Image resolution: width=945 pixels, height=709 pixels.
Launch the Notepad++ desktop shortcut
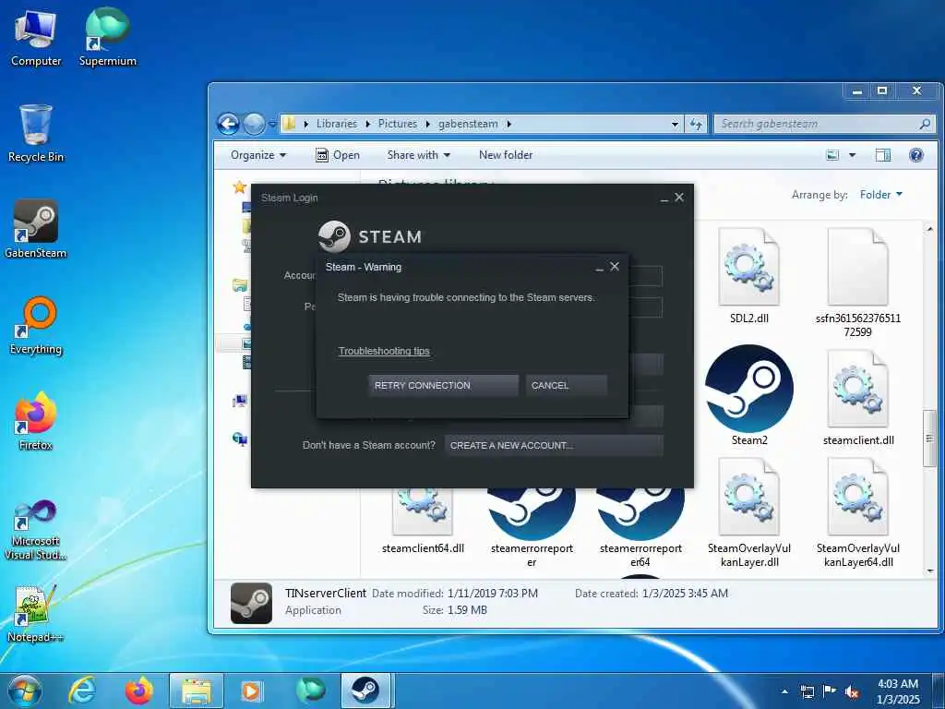click(36, 614)
